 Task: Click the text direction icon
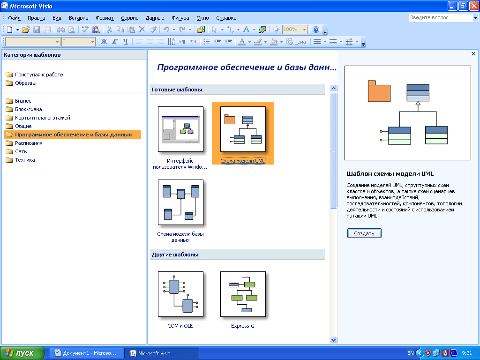172,42
